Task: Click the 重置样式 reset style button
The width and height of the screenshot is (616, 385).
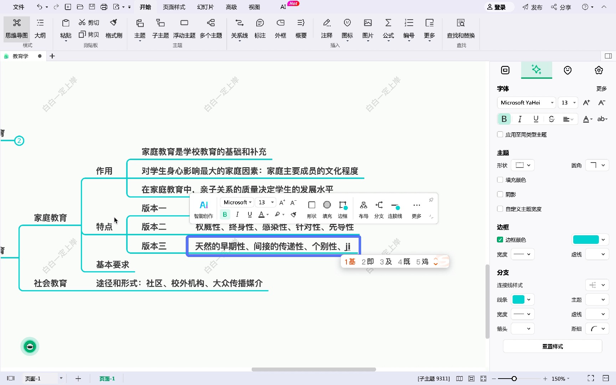Action: click(x=553, y=346)
